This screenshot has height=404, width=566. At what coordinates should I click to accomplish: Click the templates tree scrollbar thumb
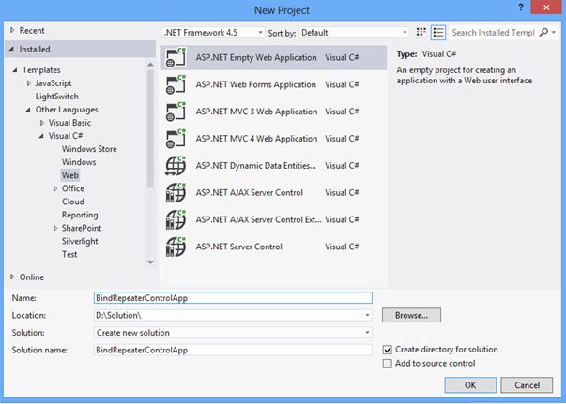click(x=150, y=128)
